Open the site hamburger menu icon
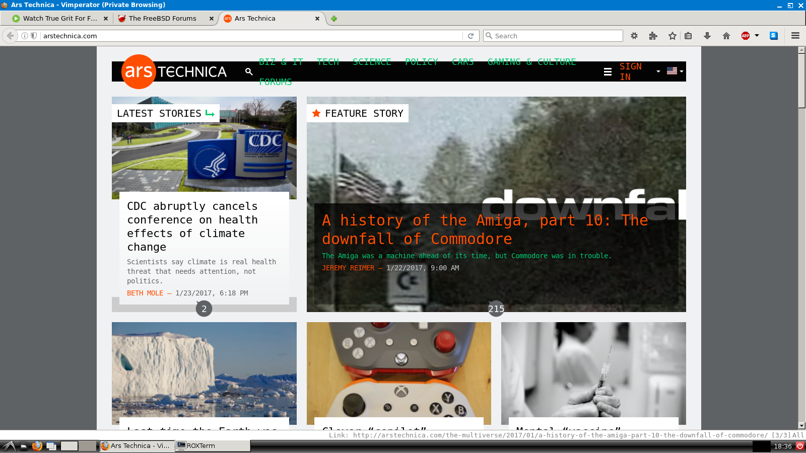Screen dimensions: 806x453 608,71
